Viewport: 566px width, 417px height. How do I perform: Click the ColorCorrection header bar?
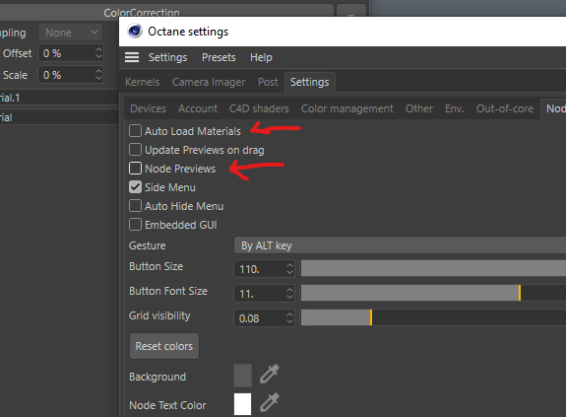click(x=166, y=12)
